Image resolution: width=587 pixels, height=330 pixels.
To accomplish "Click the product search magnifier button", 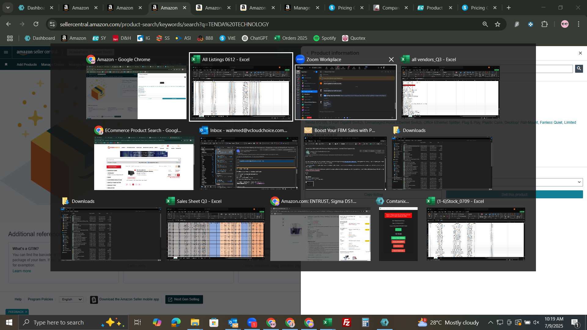I will point(579,68).
